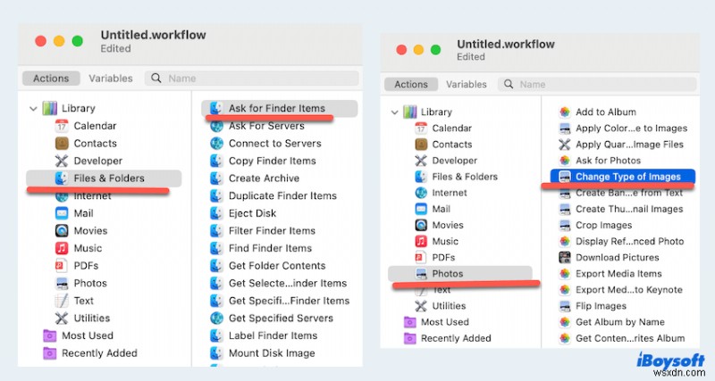Switch to Variables tab in left window

pyautogui.click(x=111, y=79)
